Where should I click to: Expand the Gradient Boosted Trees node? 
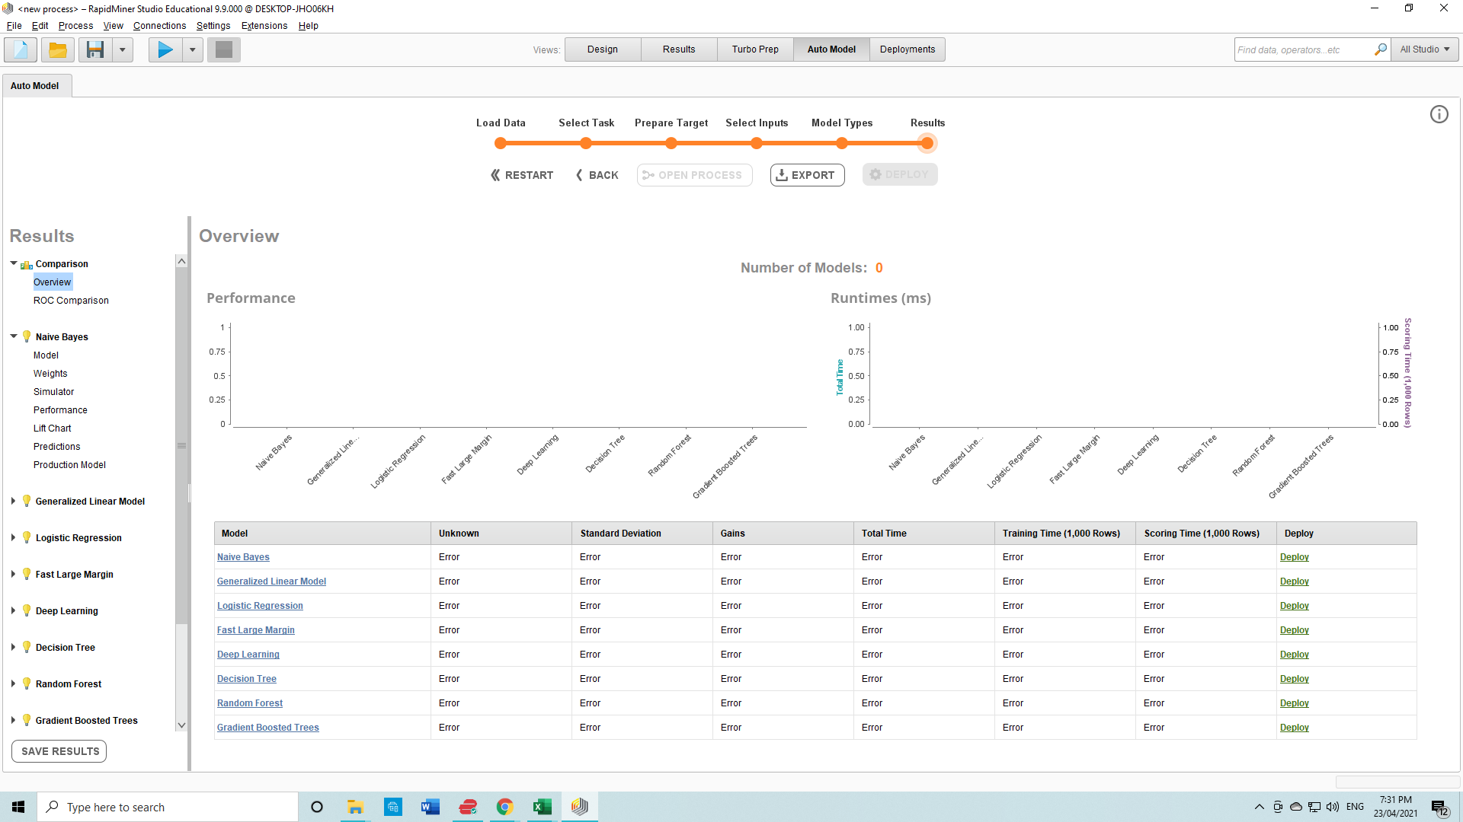[14, 720]
